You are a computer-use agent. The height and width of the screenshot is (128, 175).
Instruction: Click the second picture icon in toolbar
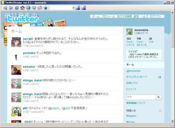point(84,8)
